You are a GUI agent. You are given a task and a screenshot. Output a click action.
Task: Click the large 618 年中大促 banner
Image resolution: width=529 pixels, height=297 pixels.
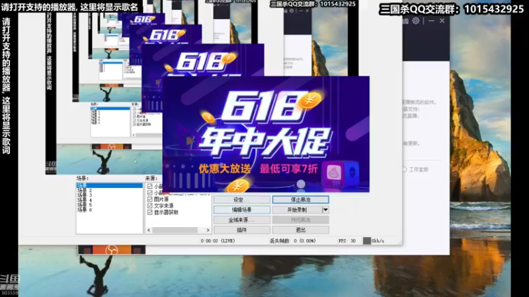266,134
